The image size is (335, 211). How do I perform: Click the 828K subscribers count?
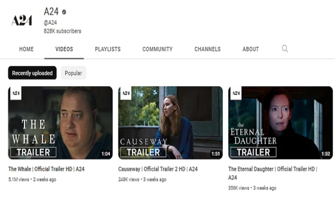click(x=63, y=31)
